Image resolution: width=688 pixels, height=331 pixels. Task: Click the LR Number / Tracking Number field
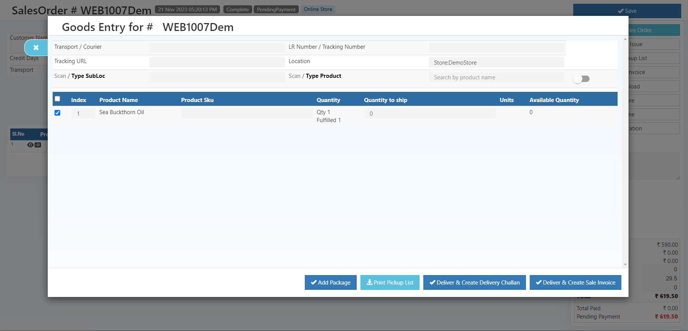pyautogui.click(x=496, y=48)
